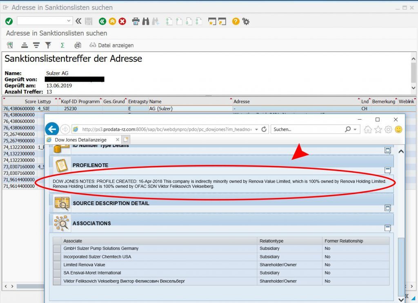
Task: Select row checkbox for Limited Renova Value
Action: [x=57, y=265]
